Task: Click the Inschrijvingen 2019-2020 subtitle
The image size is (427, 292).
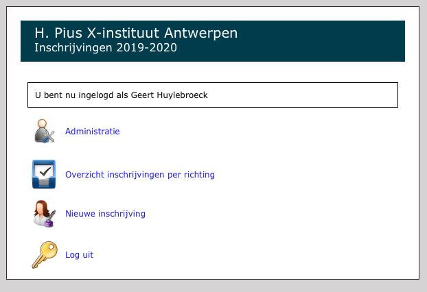Action: 106,47
